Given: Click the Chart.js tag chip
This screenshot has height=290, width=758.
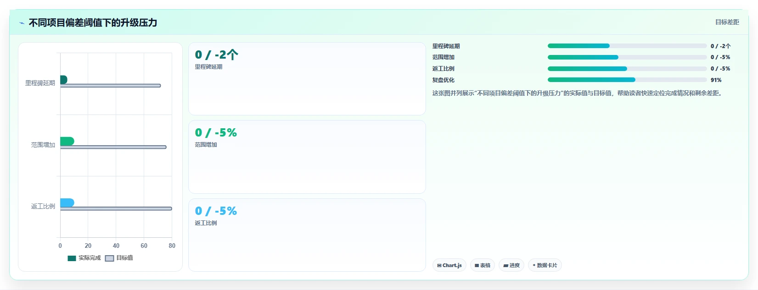Looking at the screenshot, I should tap(449, 265).
